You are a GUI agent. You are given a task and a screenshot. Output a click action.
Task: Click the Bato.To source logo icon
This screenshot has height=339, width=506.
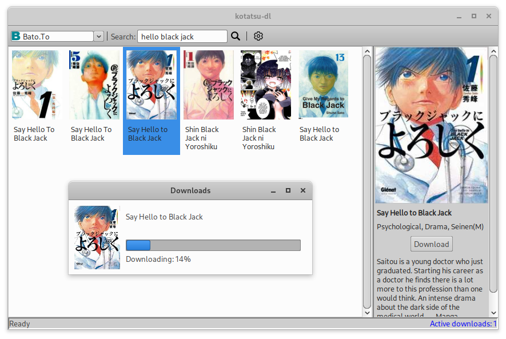[x=16, y=36]
